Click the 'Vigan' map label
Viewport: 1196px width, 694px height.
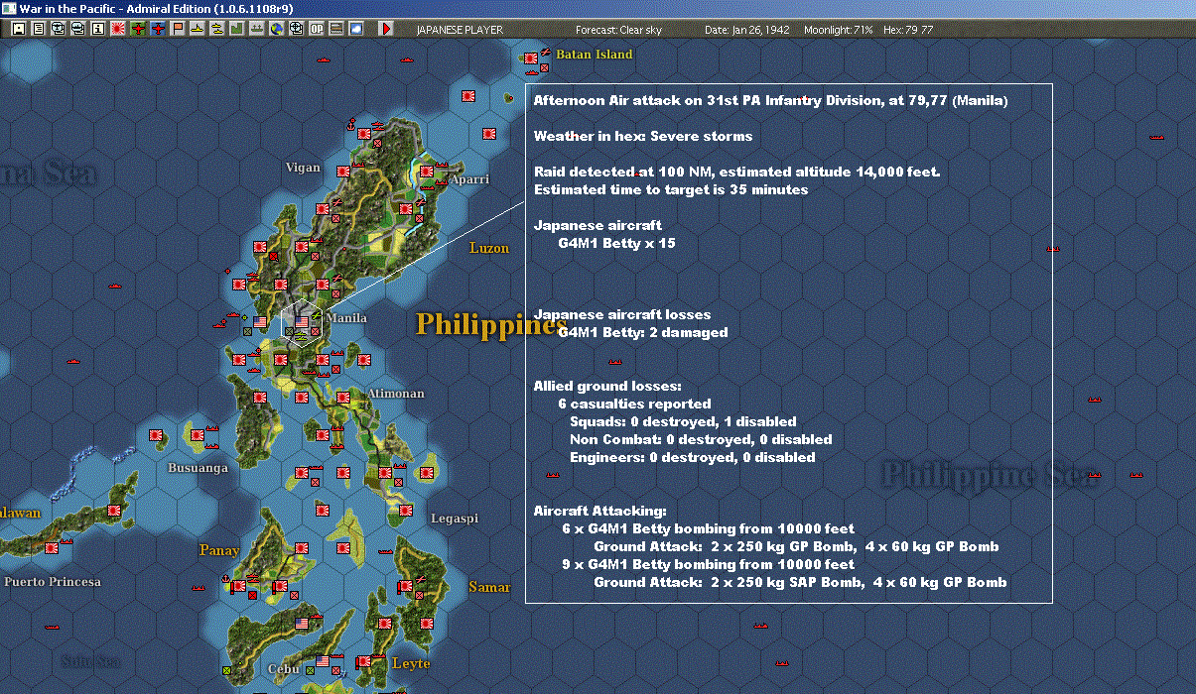coord(303,168)
